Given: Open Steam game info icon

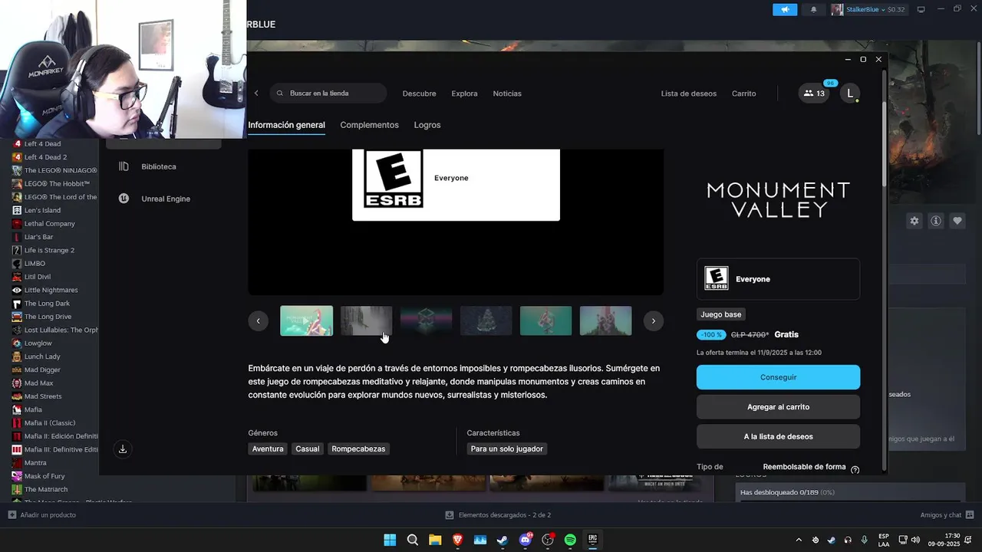Looking at the screenshot, I should coord(936,221).
